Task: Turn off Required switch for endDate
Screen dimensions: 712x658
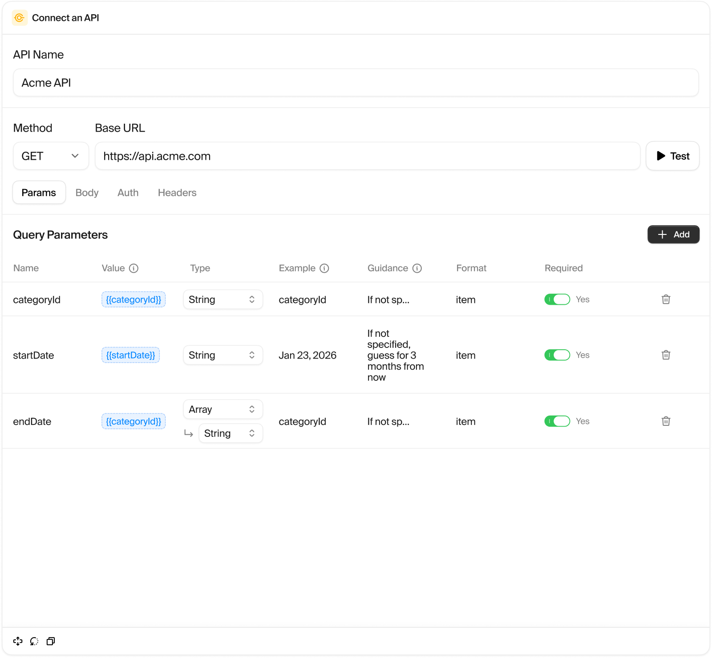Action: (x=557, y=421)
